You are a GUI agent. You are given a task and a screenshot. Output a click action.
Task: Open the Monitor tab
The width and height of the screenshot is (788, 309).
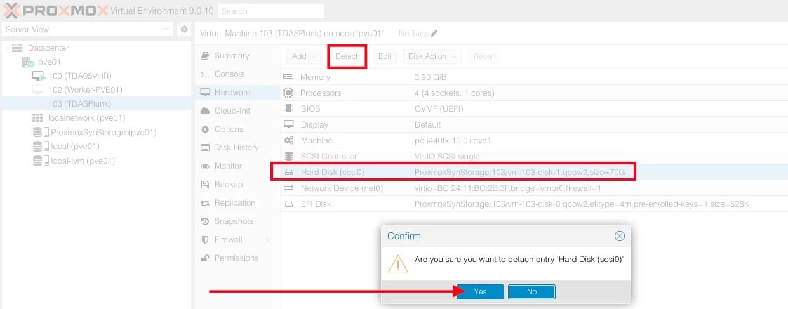(237, 166)
